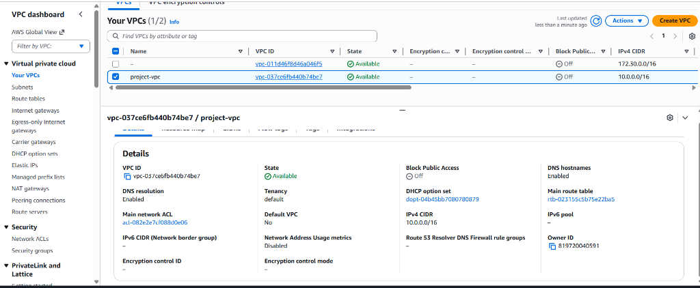Open Network ACLs in sidebar

coord(29,239)
